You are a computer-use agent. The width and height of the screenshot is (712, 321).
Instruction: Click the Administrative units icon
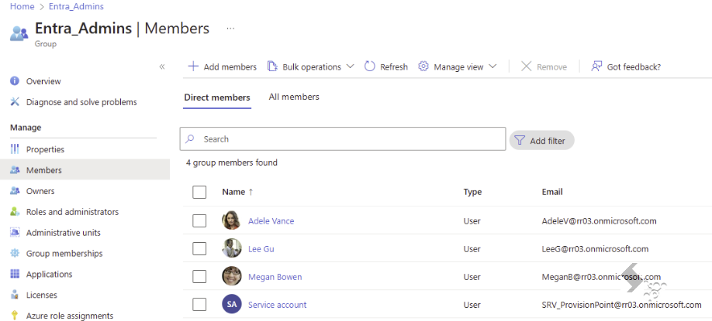pos(15,232)
